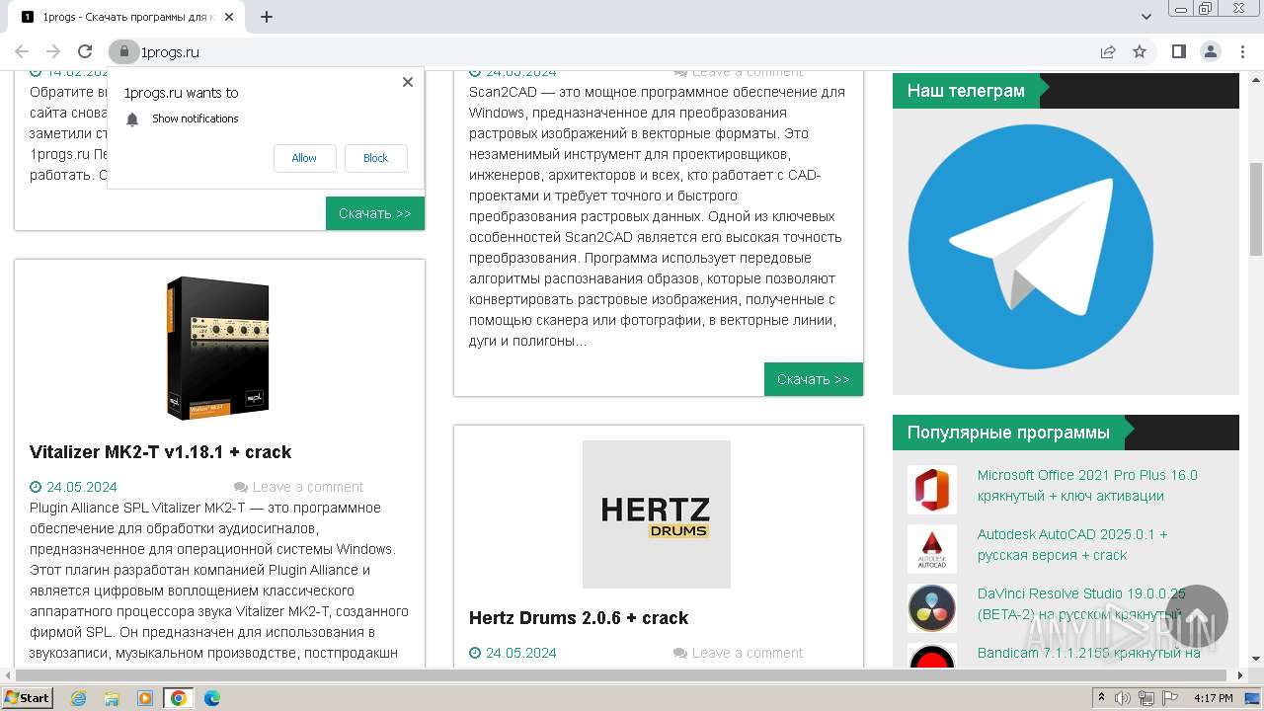Go forward in browser history
The width and height of the screenshot is (1264, 711).
53,51
